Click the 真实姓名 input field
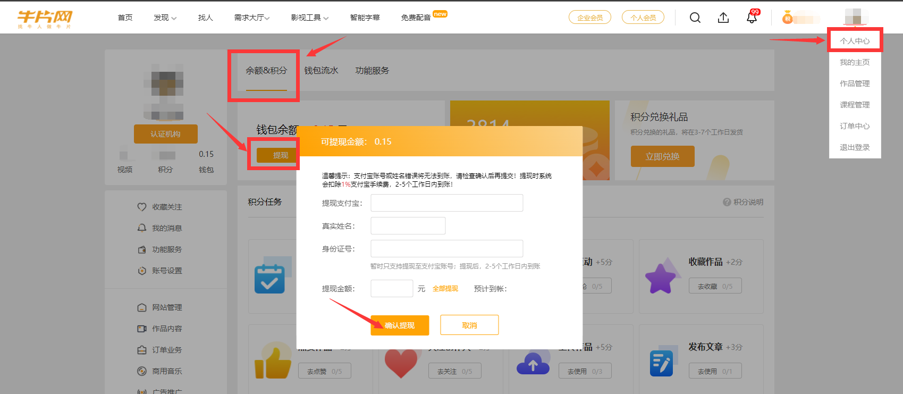Image resolution: width=903 pixels, height=394 pixels. click(x=408, y=226)
